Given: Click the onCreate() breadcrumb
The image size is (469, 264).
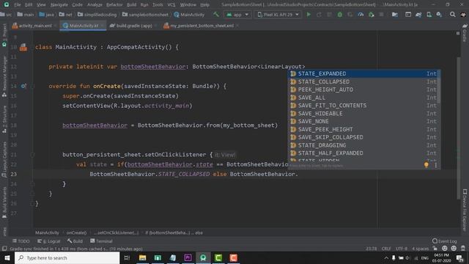Looking at the screenshot, I should [x=76, y=232].
